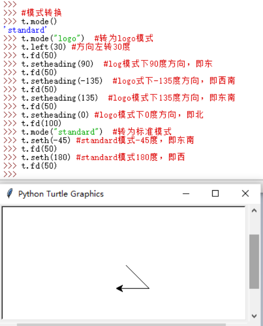Click the line t.left(30)
Viewport: 263px width, 326px height.
43,47
